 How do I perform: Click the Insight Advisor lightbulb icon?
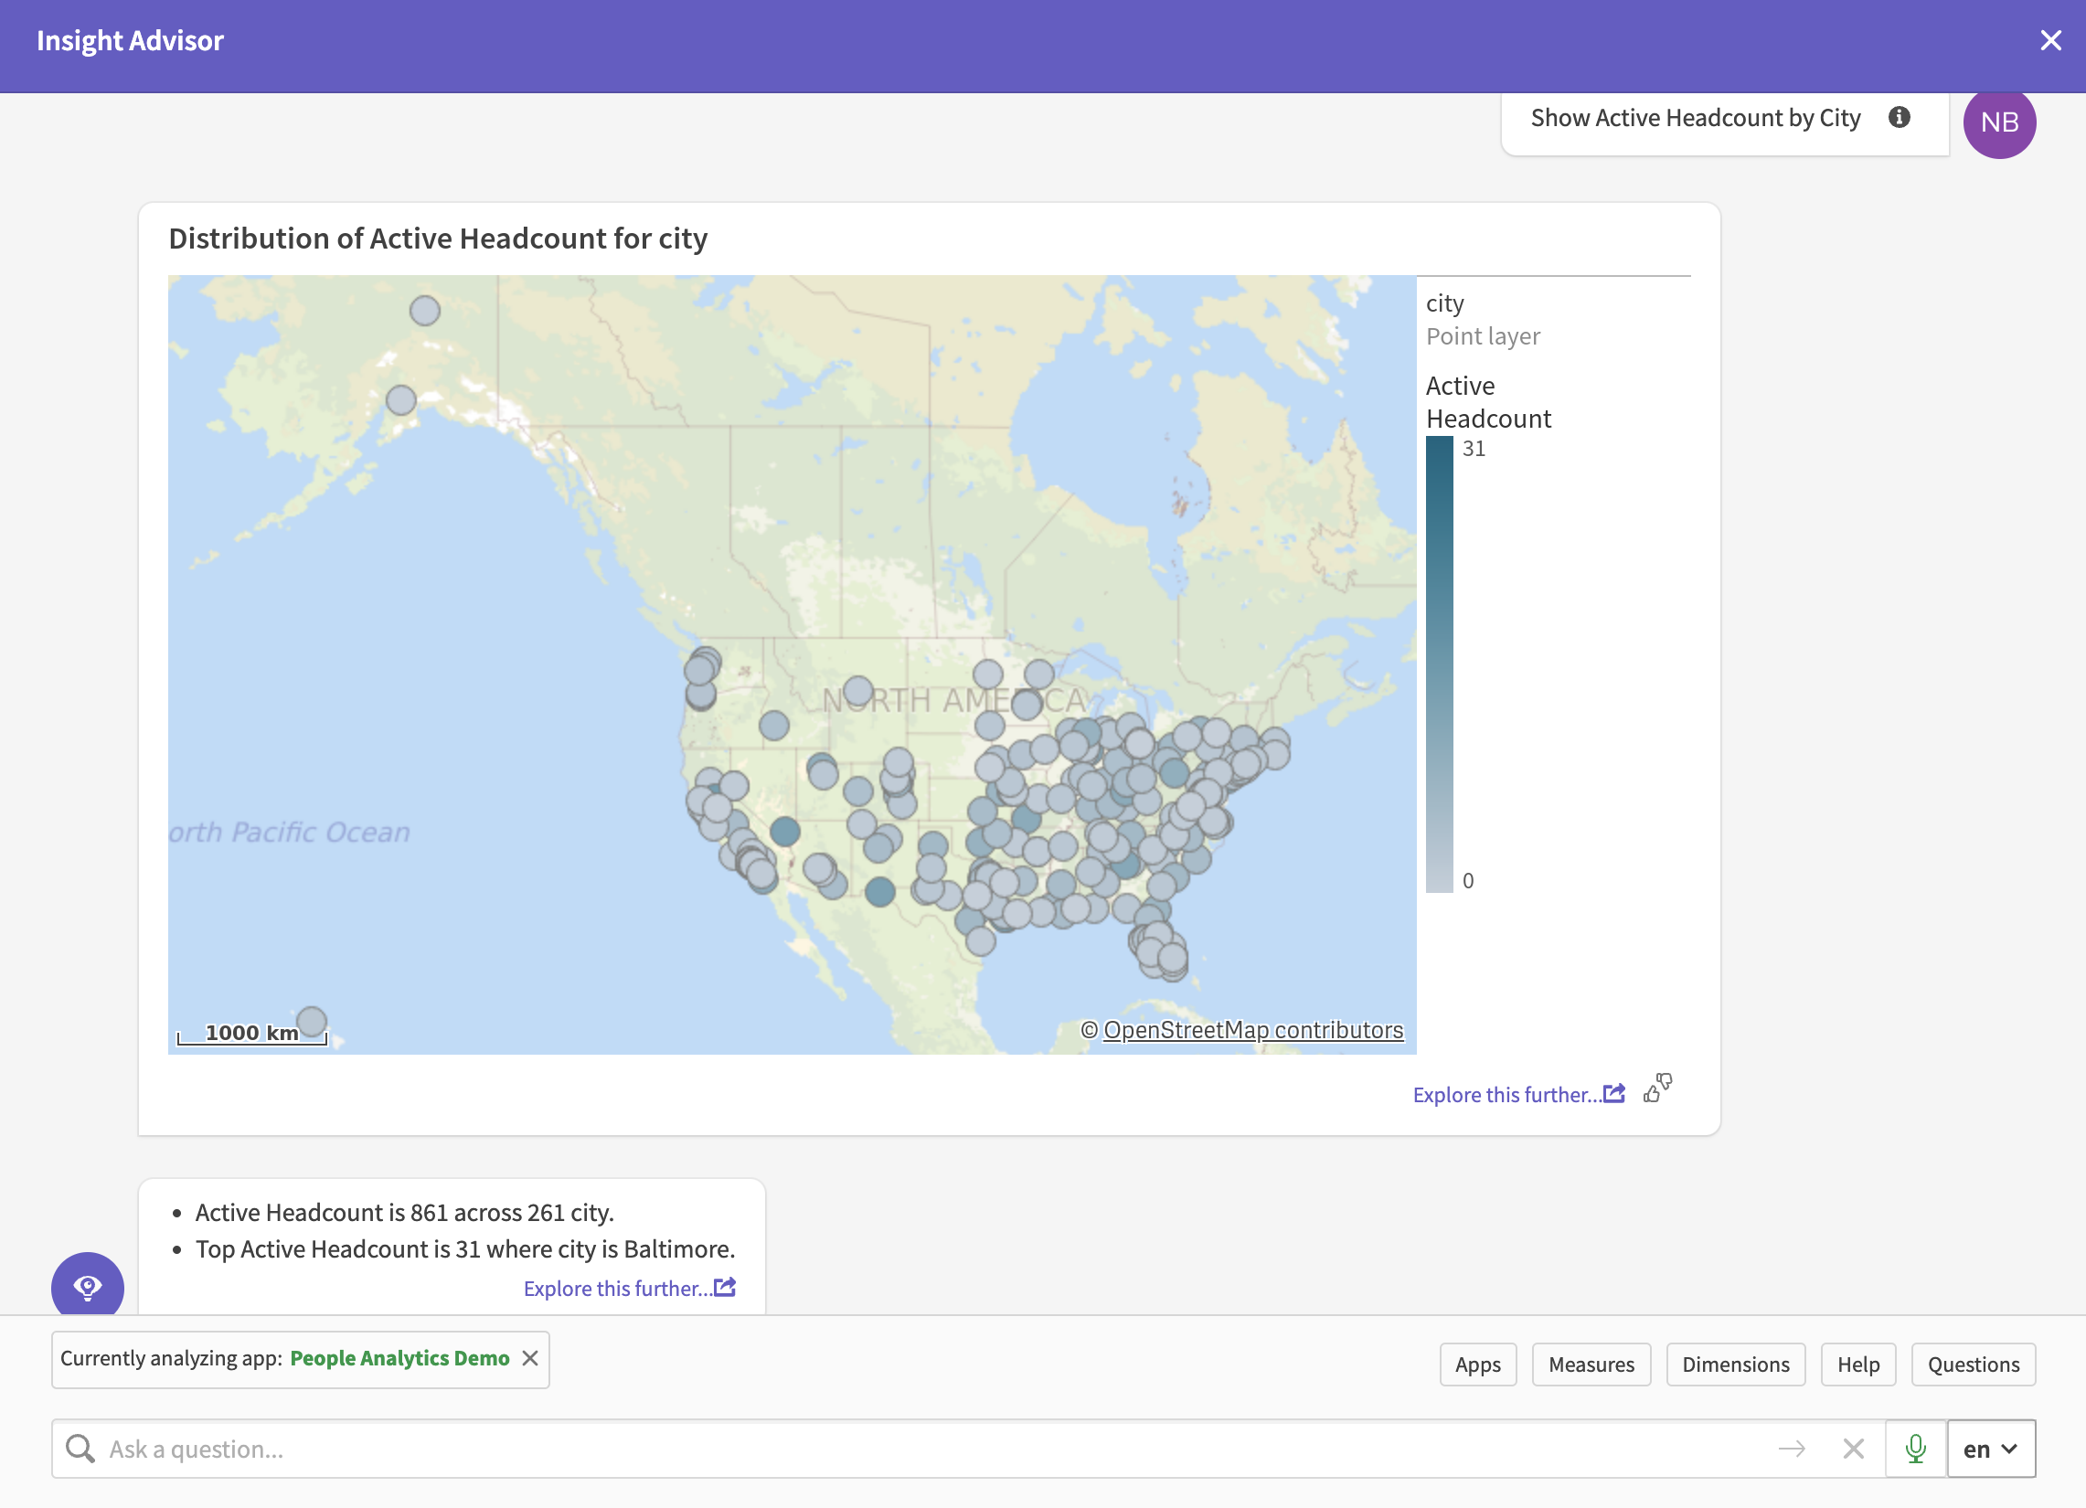(88, 1289)
